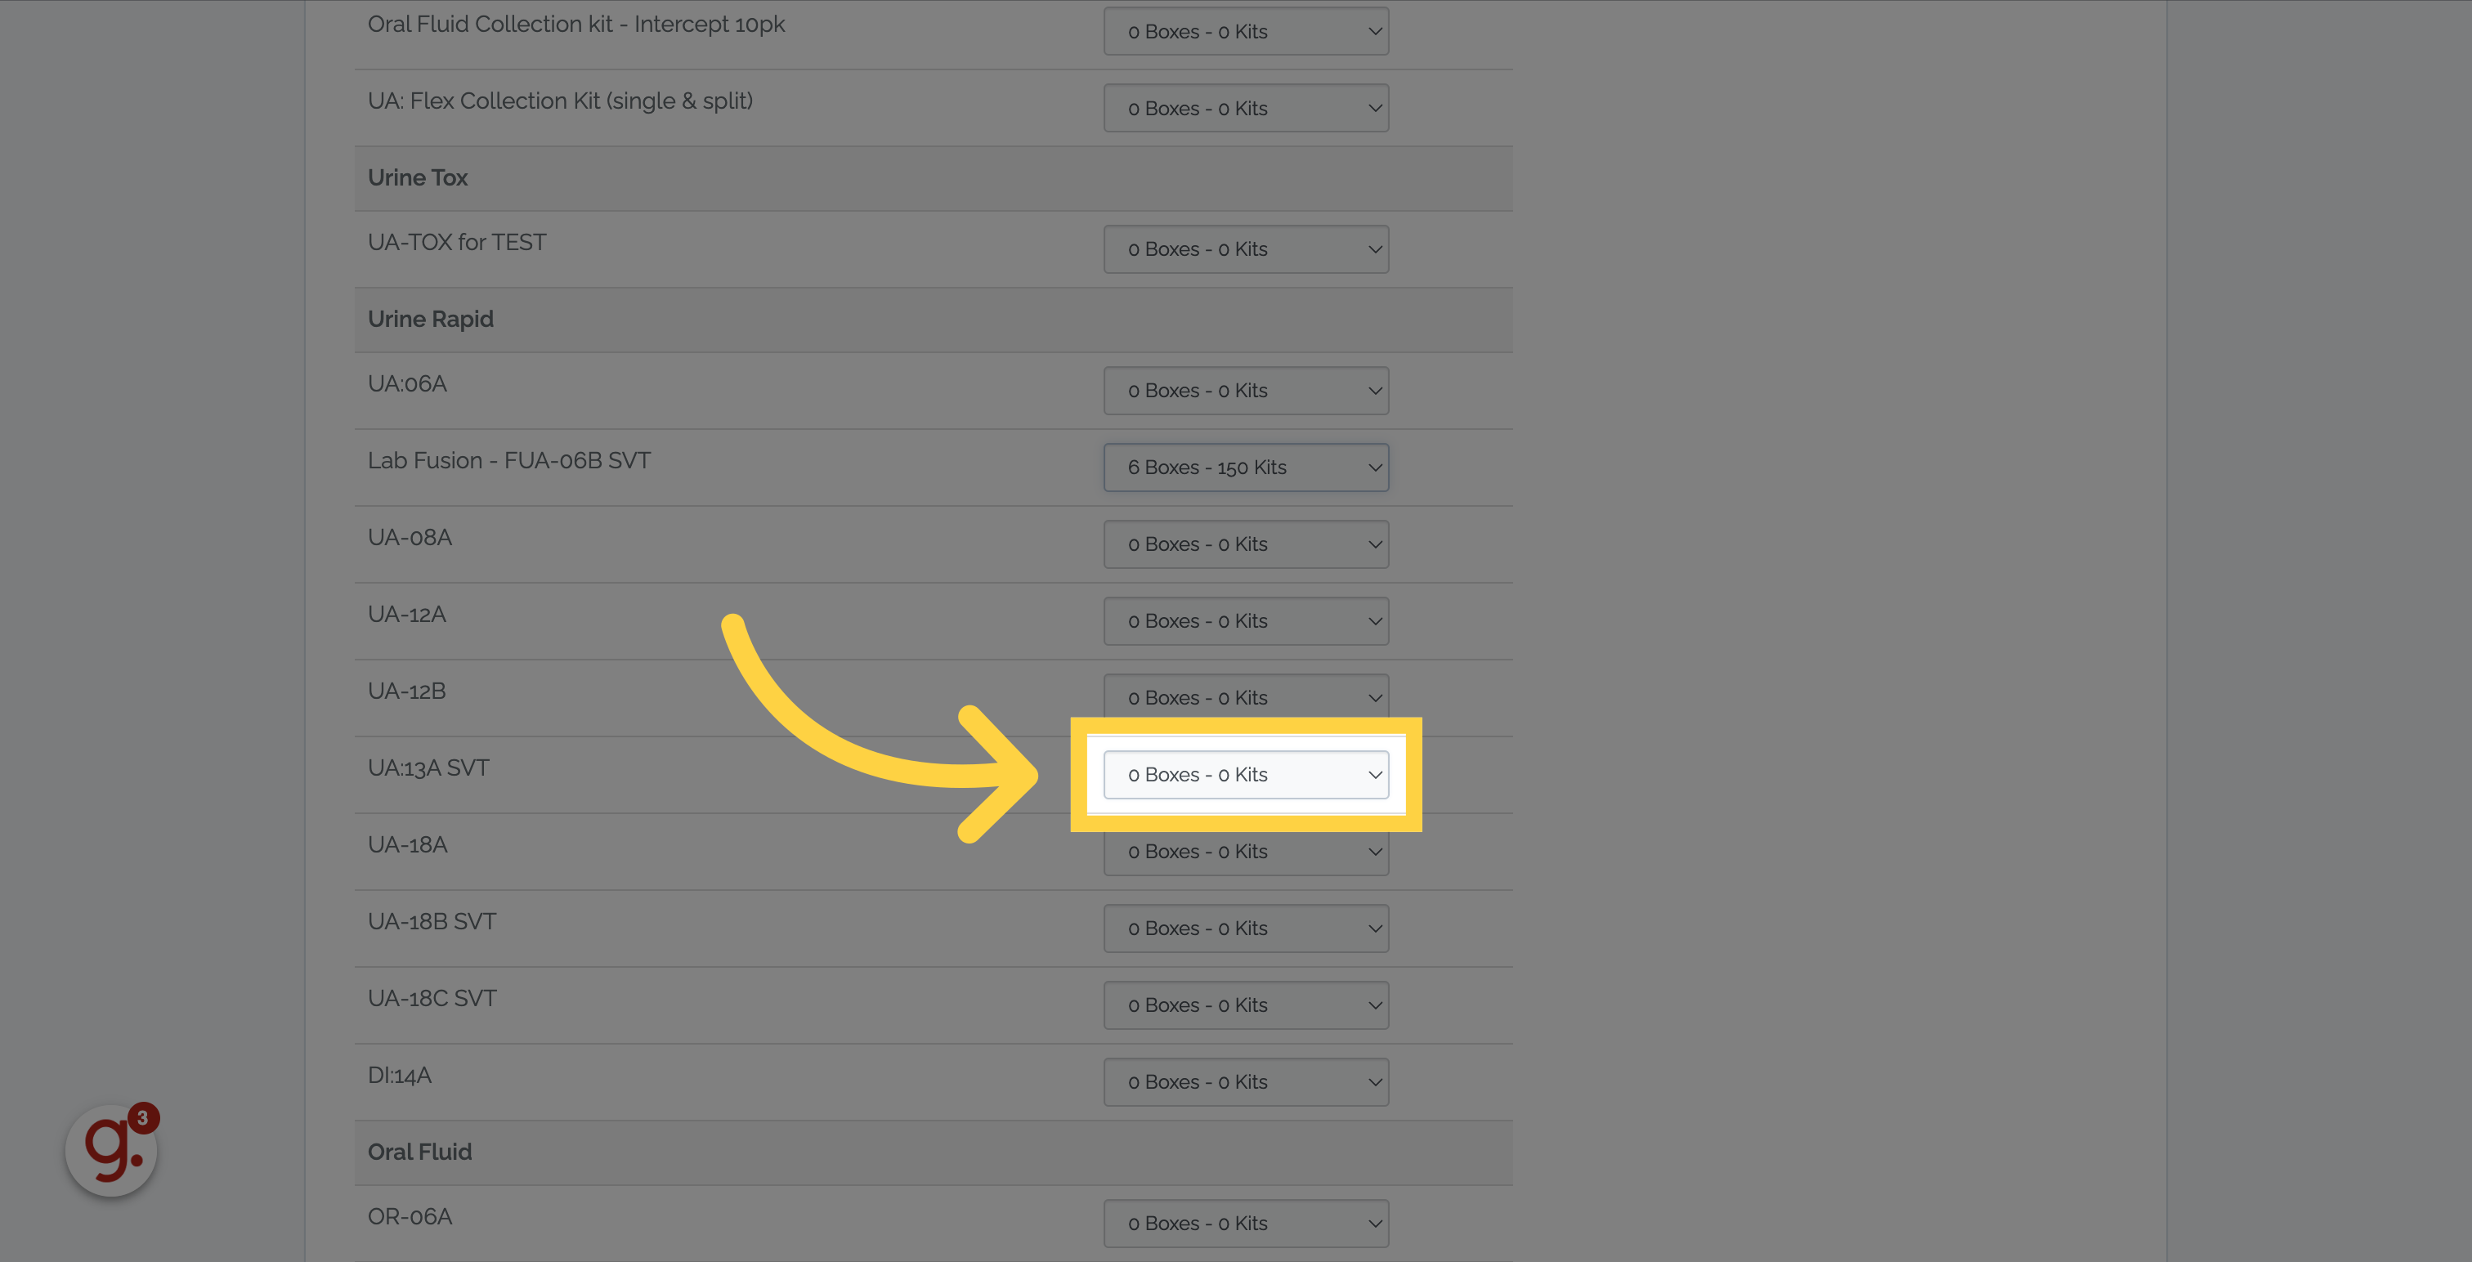Click the Urine Rapid section header
Image resolution: width=2472 pixels, height=1262 pixels.
click(933, 320)
